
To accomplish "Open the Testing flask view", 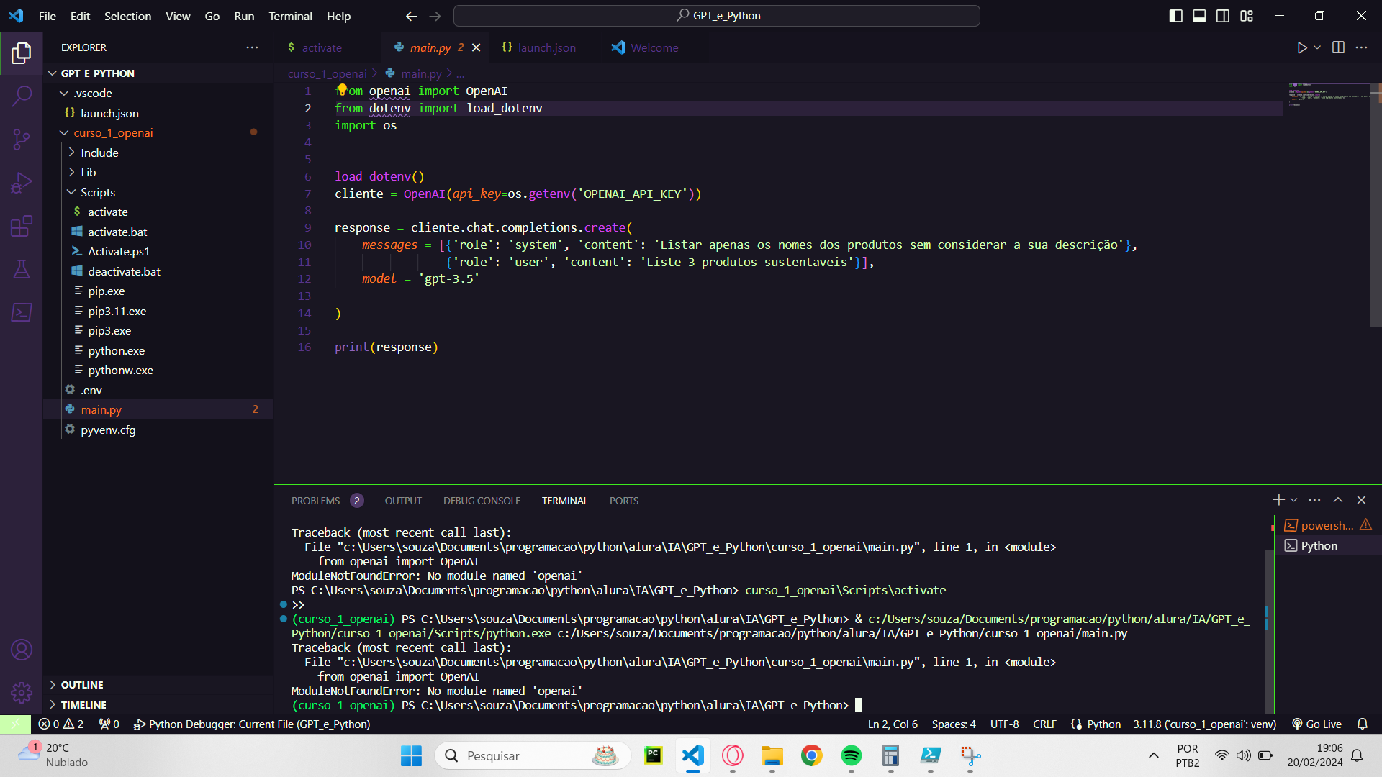I will pyautogui.click(x=22, y=269).
